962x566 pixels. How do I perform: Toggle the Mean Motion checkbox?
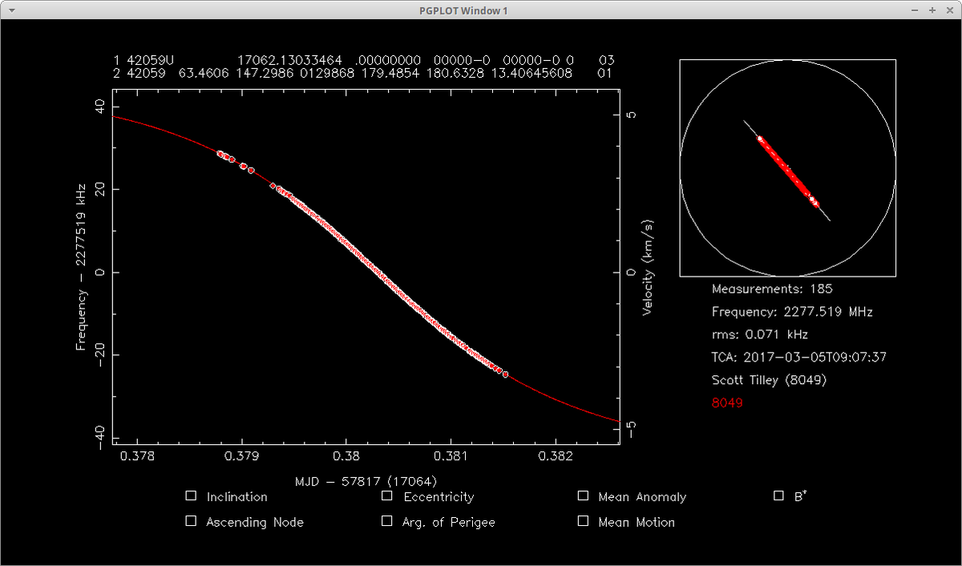tap(583, 521)
